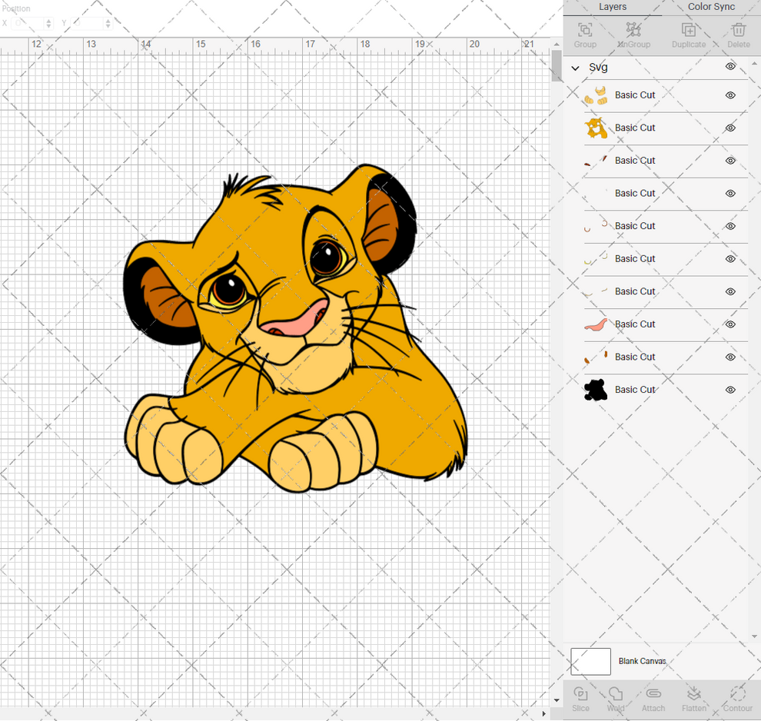
Task: Decrease the Y position value stepper
Action: (108, 26)
